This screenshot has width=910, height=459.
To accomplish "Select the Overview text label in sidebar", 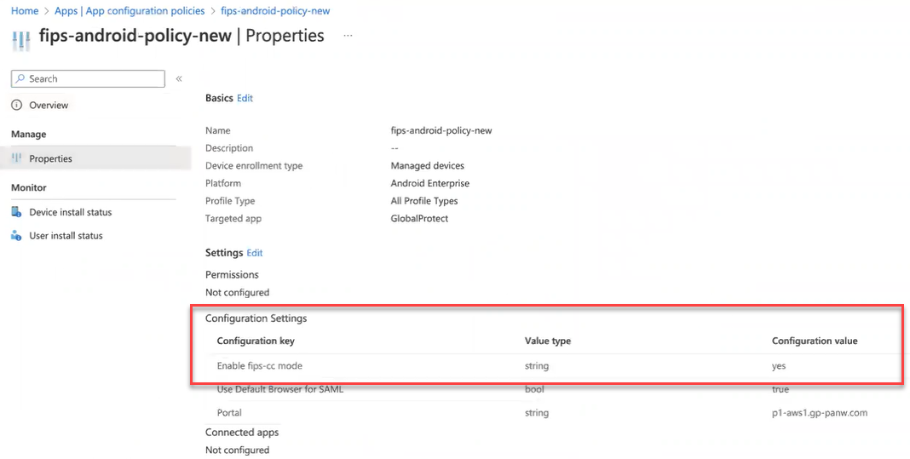I will [49, 106].
